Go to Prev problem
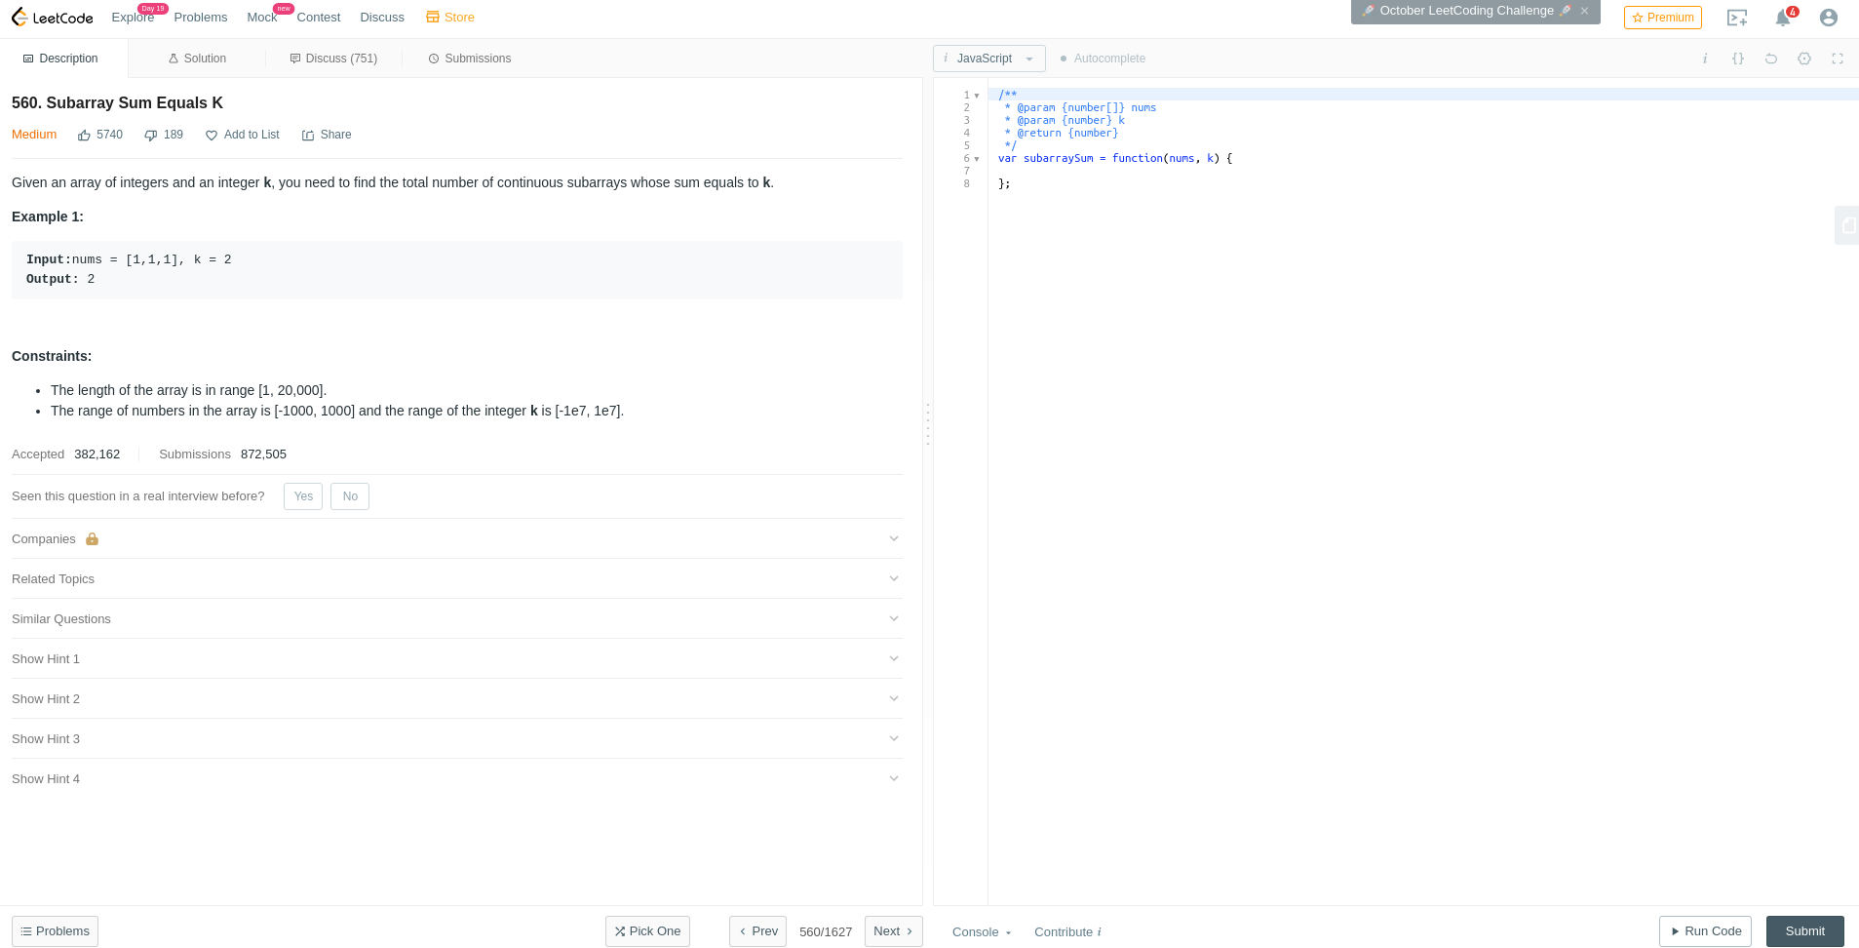This screenshot has height=948, width=1859. click(757, 931)
